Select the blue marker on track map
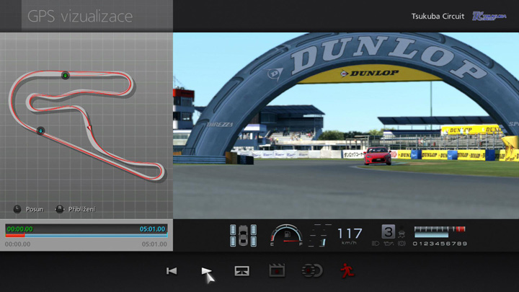The height and width of the screenshot is (292, 519). pos(40,130)
